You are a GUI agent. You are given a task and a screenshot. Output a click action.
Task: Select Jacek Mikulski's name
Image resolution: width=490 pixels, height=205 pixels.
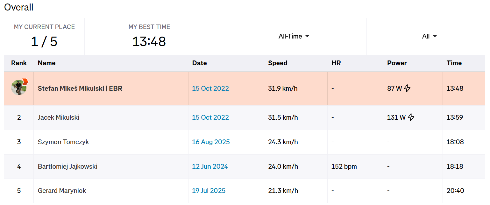(59, 117)
